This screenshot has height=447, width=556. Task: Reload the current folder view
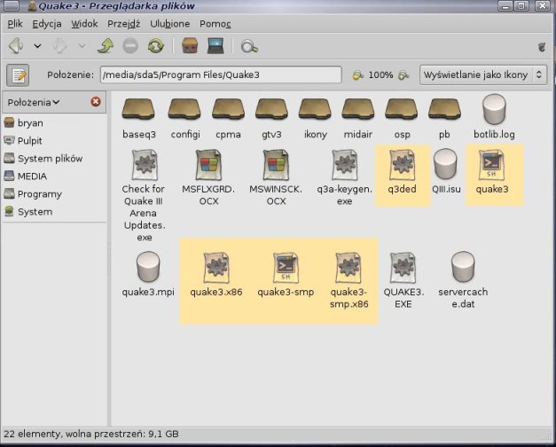tap(156, 46)
